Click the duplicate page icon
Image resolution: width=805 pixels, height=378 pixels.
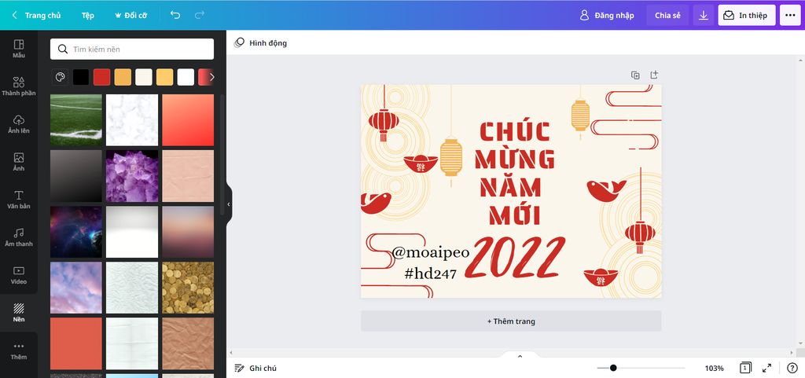click(x=635, y=75)
